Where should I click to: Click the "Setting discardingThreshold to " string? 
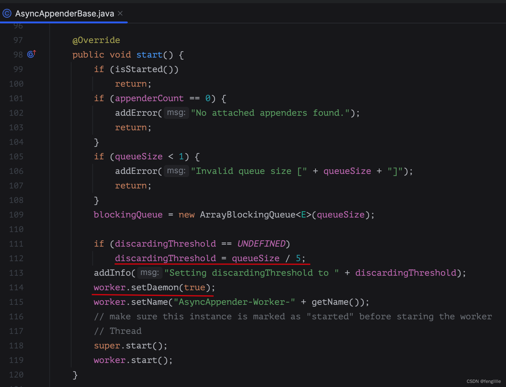click(x=252, y=273)
